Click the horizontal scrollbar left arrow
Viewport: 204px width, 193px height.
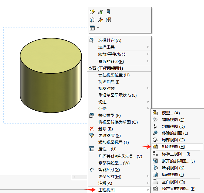pyautogui.click(x=75, y=177)
